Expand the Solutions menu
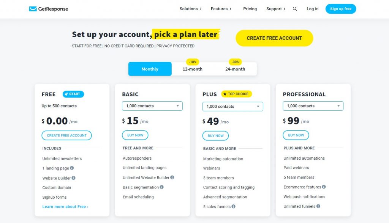 coord(190,9)
